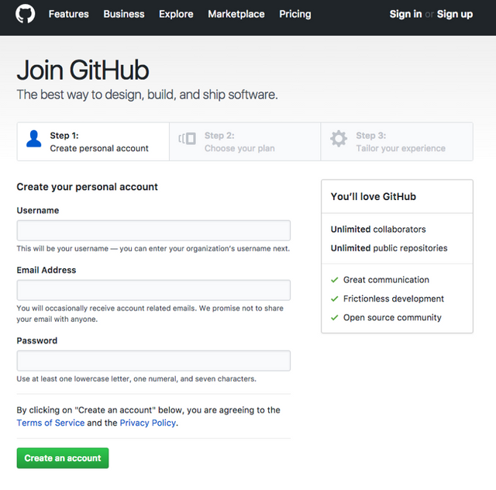Click the 'Create your personal account' heading
The image size is (496, 490).
(87, 187)
